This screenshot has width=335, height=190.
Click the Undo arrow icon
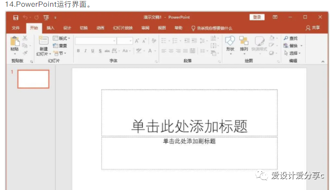25,17
